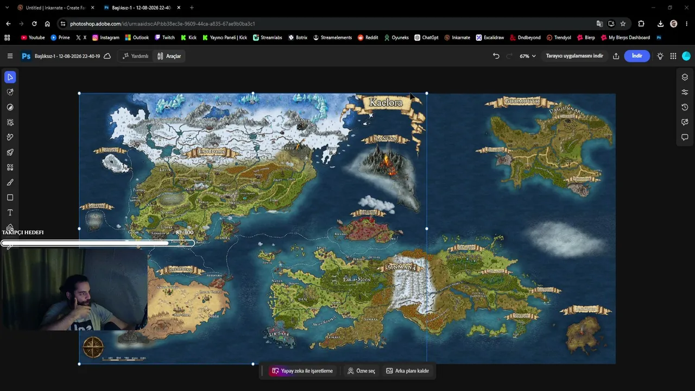Close the Başlıksız-1 Photoshop tab

click(179, 8)
